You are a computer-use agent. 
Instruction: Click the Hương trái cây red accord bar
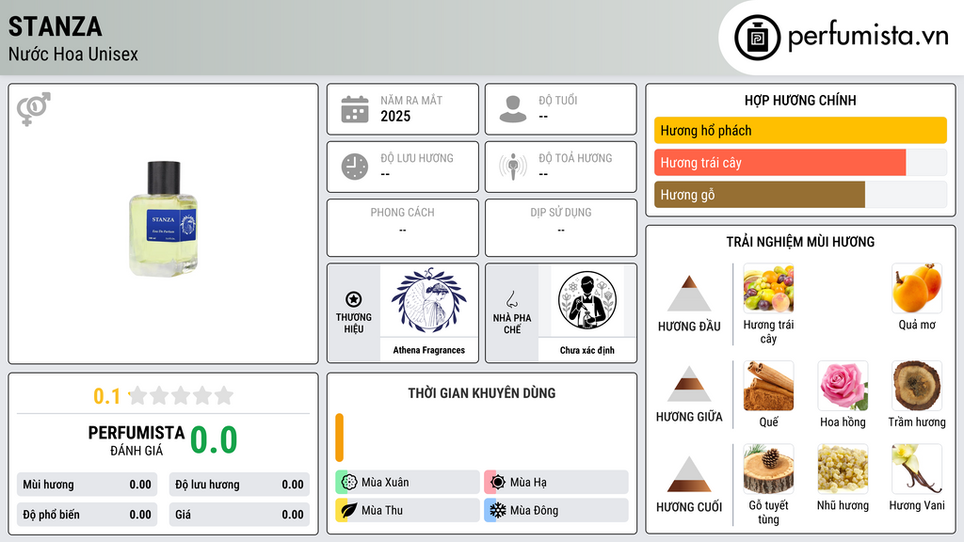pos(779,163)
